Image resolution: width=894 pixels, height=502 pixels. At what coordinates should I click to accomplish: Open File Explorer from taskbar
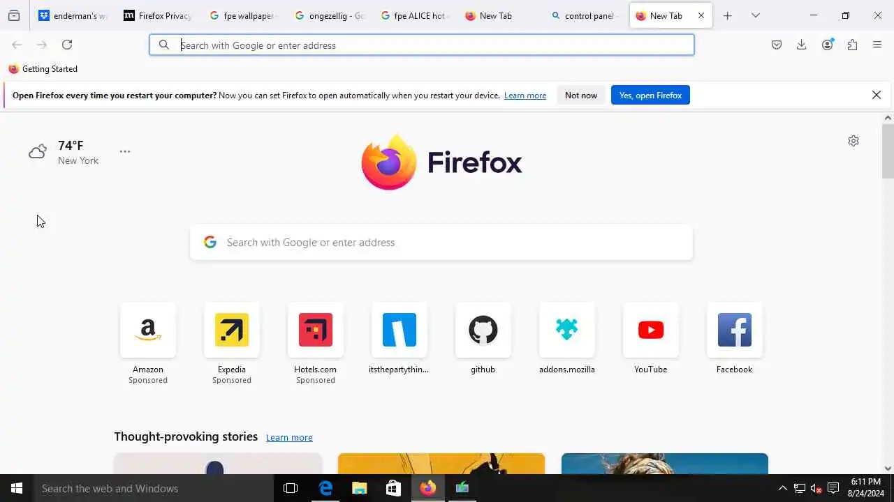360,488
